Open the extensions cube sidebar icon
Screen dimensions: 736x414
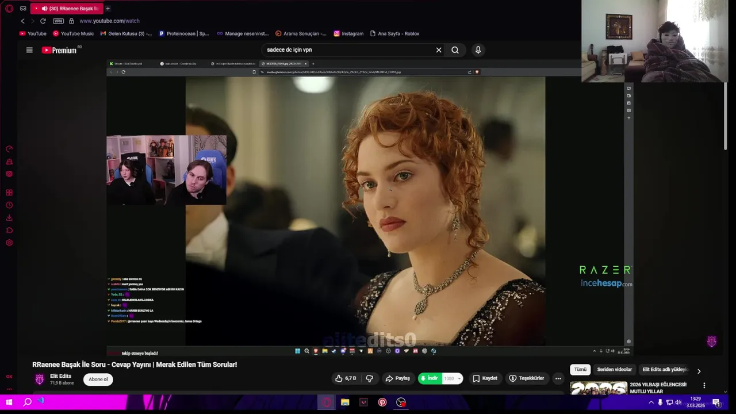[9, 230]
